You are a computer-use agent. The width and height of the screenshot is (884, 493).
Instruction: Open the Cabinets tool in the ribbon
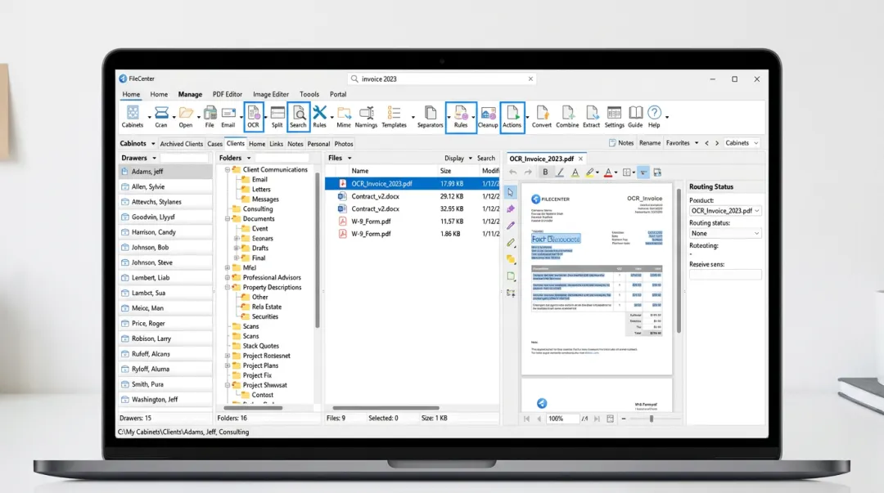tap(133, 117)
